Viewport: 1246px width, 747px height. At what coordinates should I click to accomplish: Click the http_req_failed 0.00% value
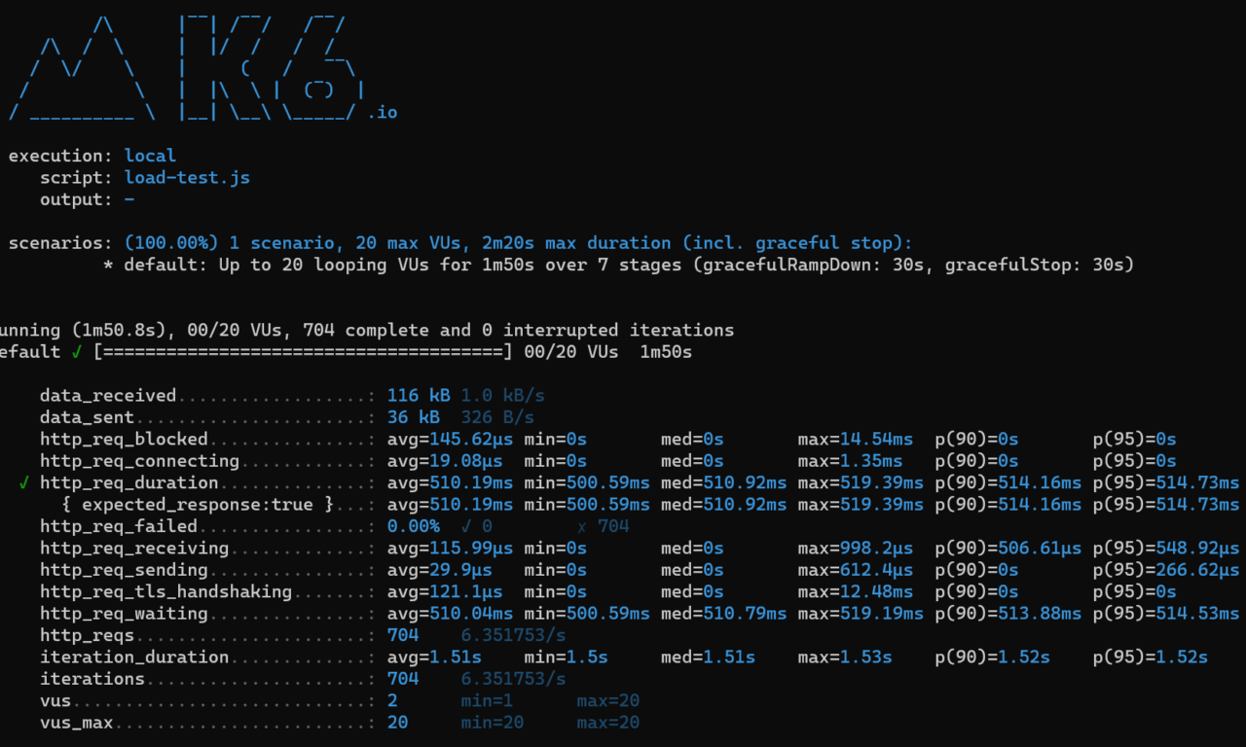[414, 526]
